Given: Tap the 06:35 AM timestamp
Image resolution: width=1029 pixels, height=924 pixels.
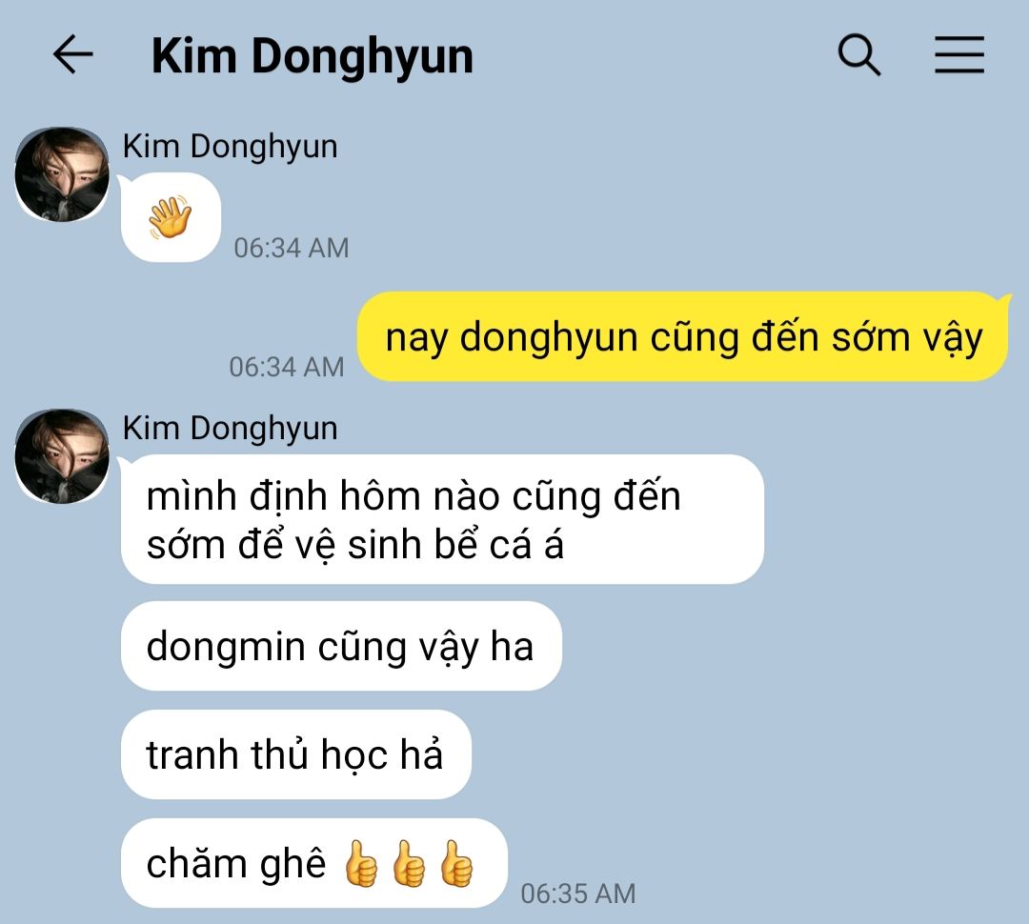Looking at the screenshot, I should click(x=578, y=894).
